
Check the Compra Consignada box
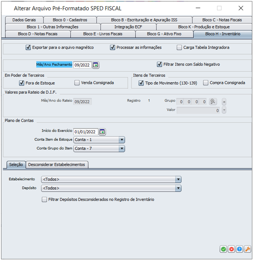206,83
